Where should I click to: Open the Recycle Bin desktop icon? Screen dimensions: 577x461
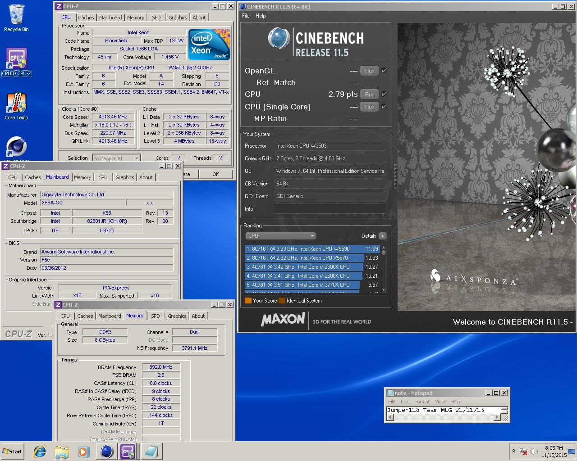tap(16, 18)
